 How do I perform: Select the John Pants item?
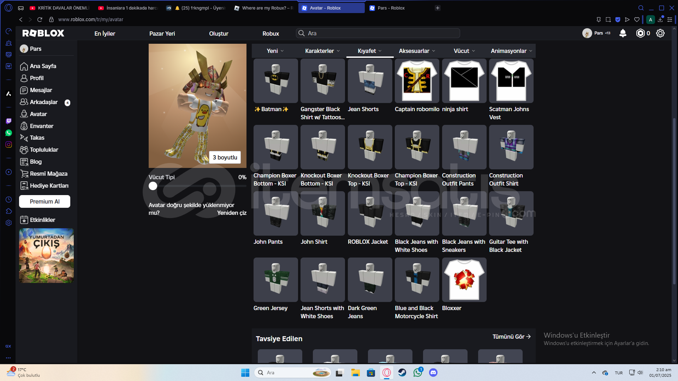click(x=275, y=213)
